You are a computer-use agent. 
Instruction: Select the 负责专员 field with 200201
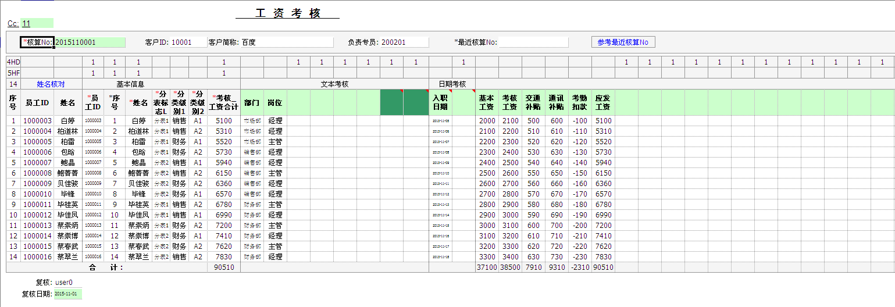click(x=404, y=42)
